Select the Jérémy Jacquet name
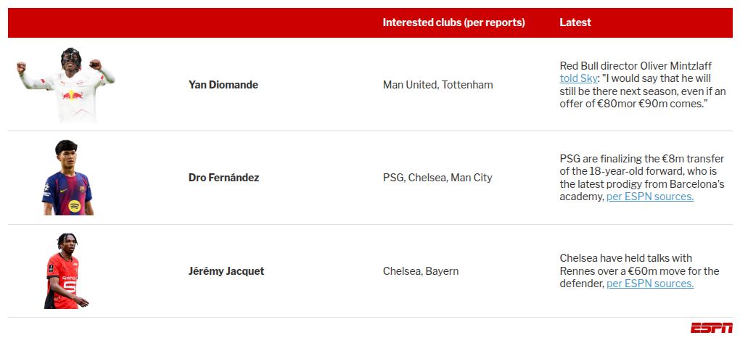Viewport: 740px width, 343px height. coord(226,271)
